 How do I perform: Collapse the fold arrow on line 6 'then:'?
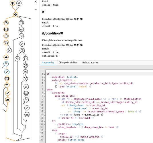44,90
